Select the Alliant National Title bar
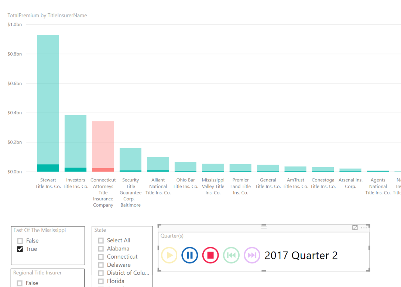 158,164
